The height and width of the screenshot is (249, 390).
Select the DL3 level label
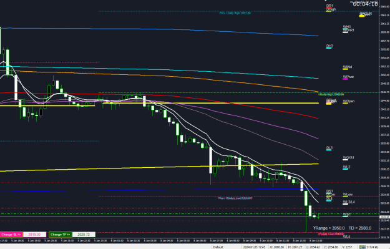[329, 148]
